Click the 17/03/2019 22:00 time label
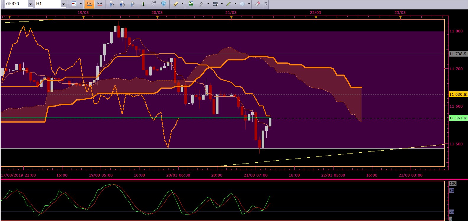 pos(18,175)
